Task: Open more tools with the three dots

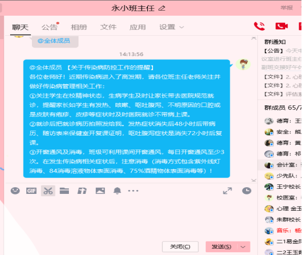Action: pos(133,191)
